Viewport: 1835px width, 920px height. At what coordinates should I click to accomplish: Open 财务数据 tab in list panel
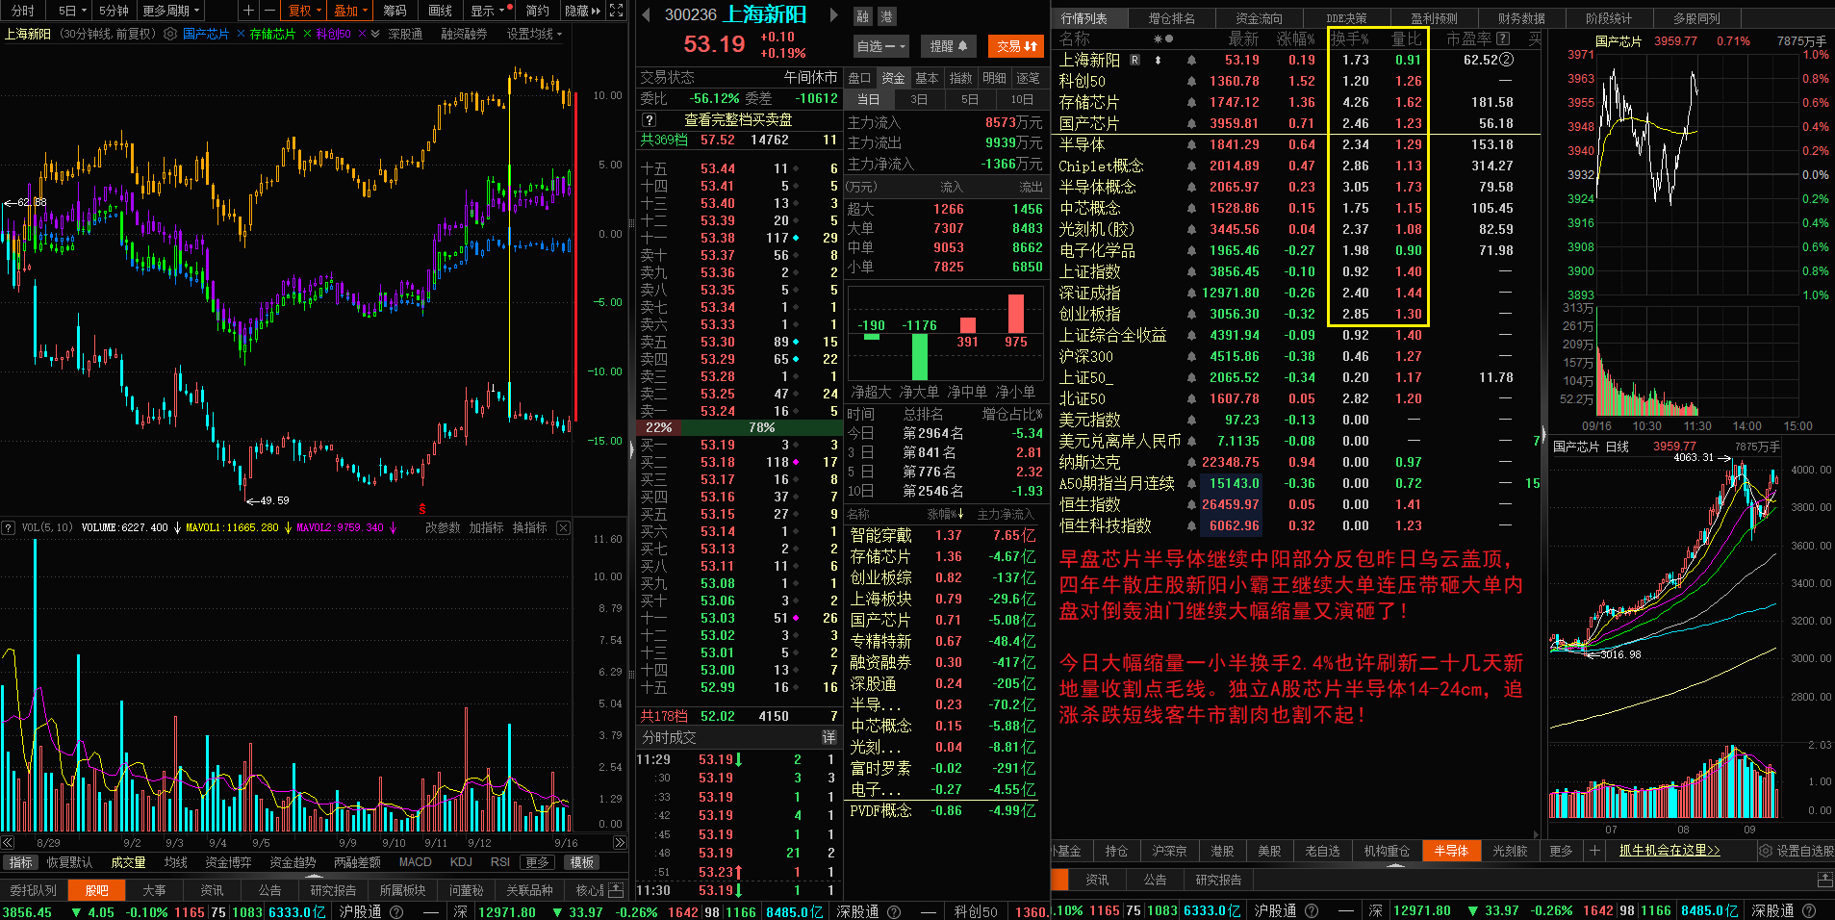click(x=1521, y=18)
